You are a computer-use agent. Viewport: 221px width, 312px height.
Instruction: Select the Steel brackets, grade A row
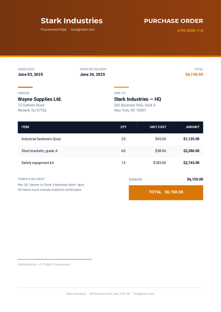click(110, 151)
